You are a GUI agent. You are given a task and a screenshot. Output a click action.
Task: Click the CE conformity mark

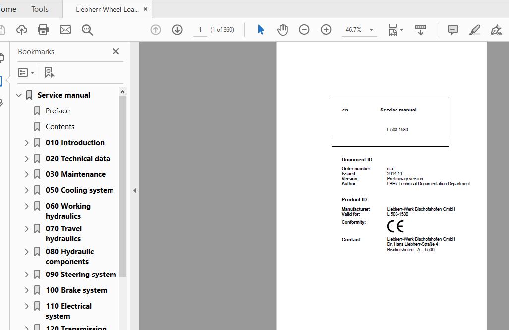(x=396, y=226)
